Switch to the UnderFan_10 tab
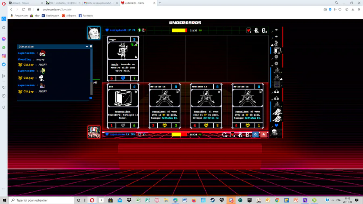 point(63,3)
